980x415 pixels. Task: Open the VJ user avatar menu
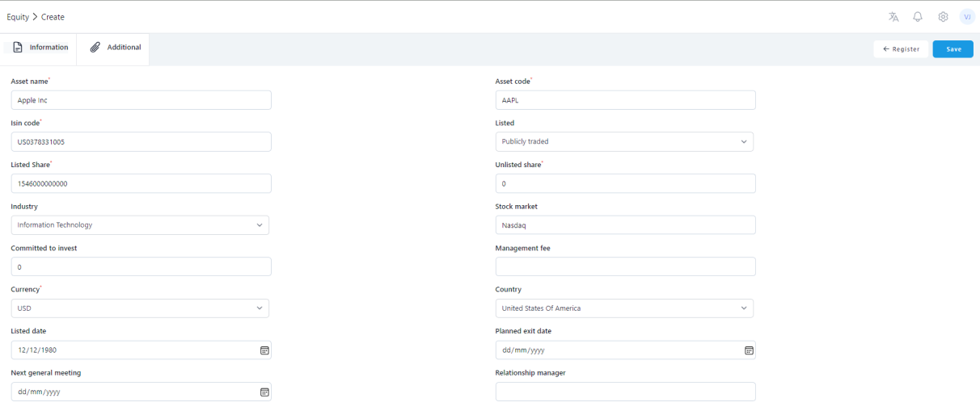pyautogui.click(x=967, y=17)
